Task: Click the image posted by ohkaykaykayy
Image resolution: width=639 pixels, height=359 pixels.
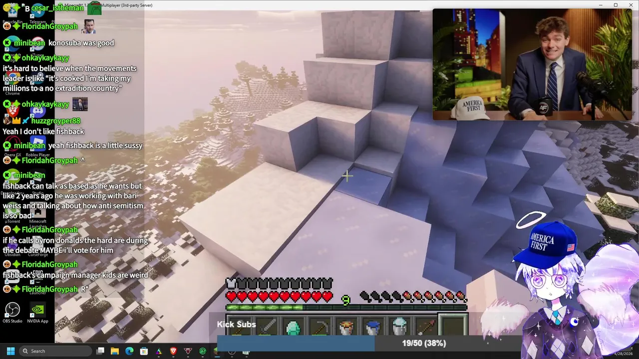Action: click(80, 104)
